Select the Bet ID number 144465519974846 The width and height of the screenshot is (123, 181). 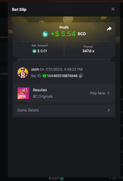62,76
